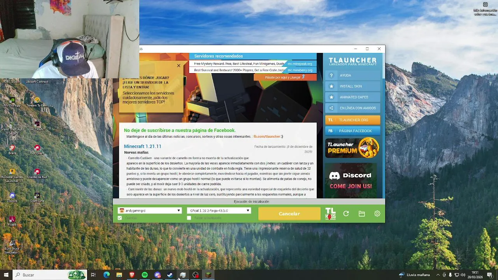This screenshot has height=280, width=498.
Task: Open Brave desktop shortcut
Action: 12,150
